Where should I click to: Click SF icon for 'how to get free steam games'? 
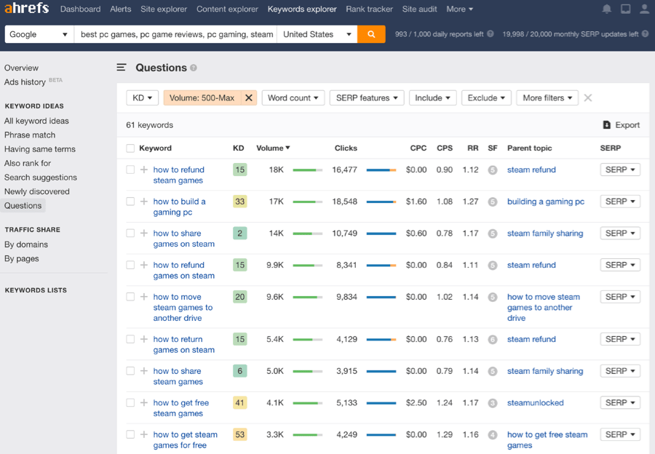[x=493, y=403]
